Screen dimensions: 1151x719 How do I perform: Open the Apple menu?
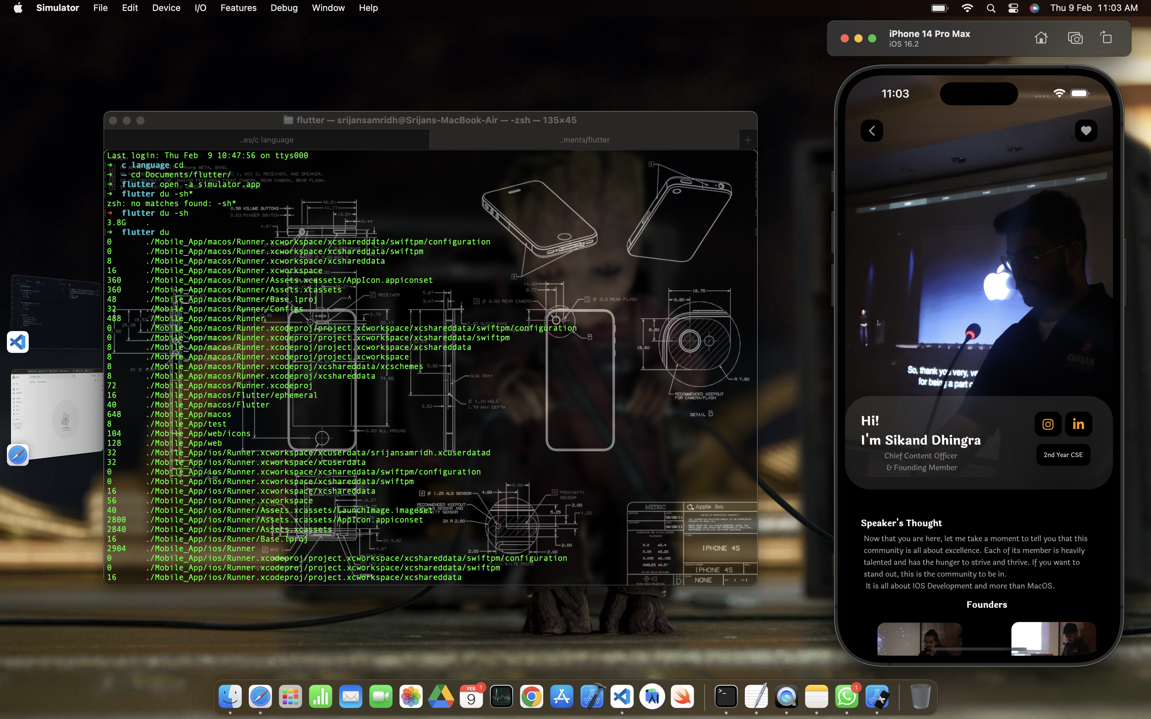(x=18, y=8)
